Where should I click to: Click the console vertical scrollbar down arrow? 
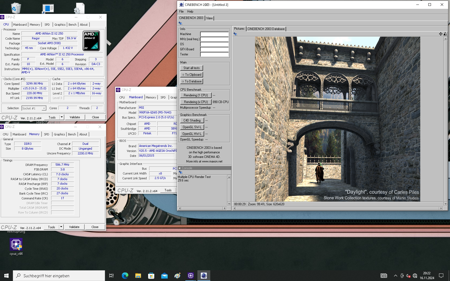tap(229, 204)
